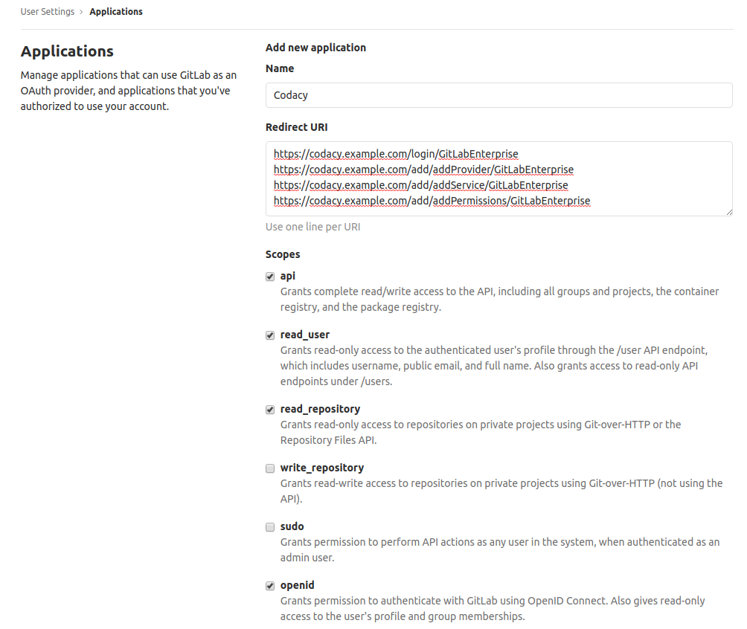Screen dimensions: 747x629
Task: Toggle api by clicking its bold label
Action: (287, 276)
